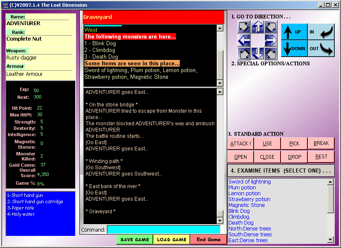Screen dimensions: 341x248
Task: Go North using the up arrow
Action: 257,28
